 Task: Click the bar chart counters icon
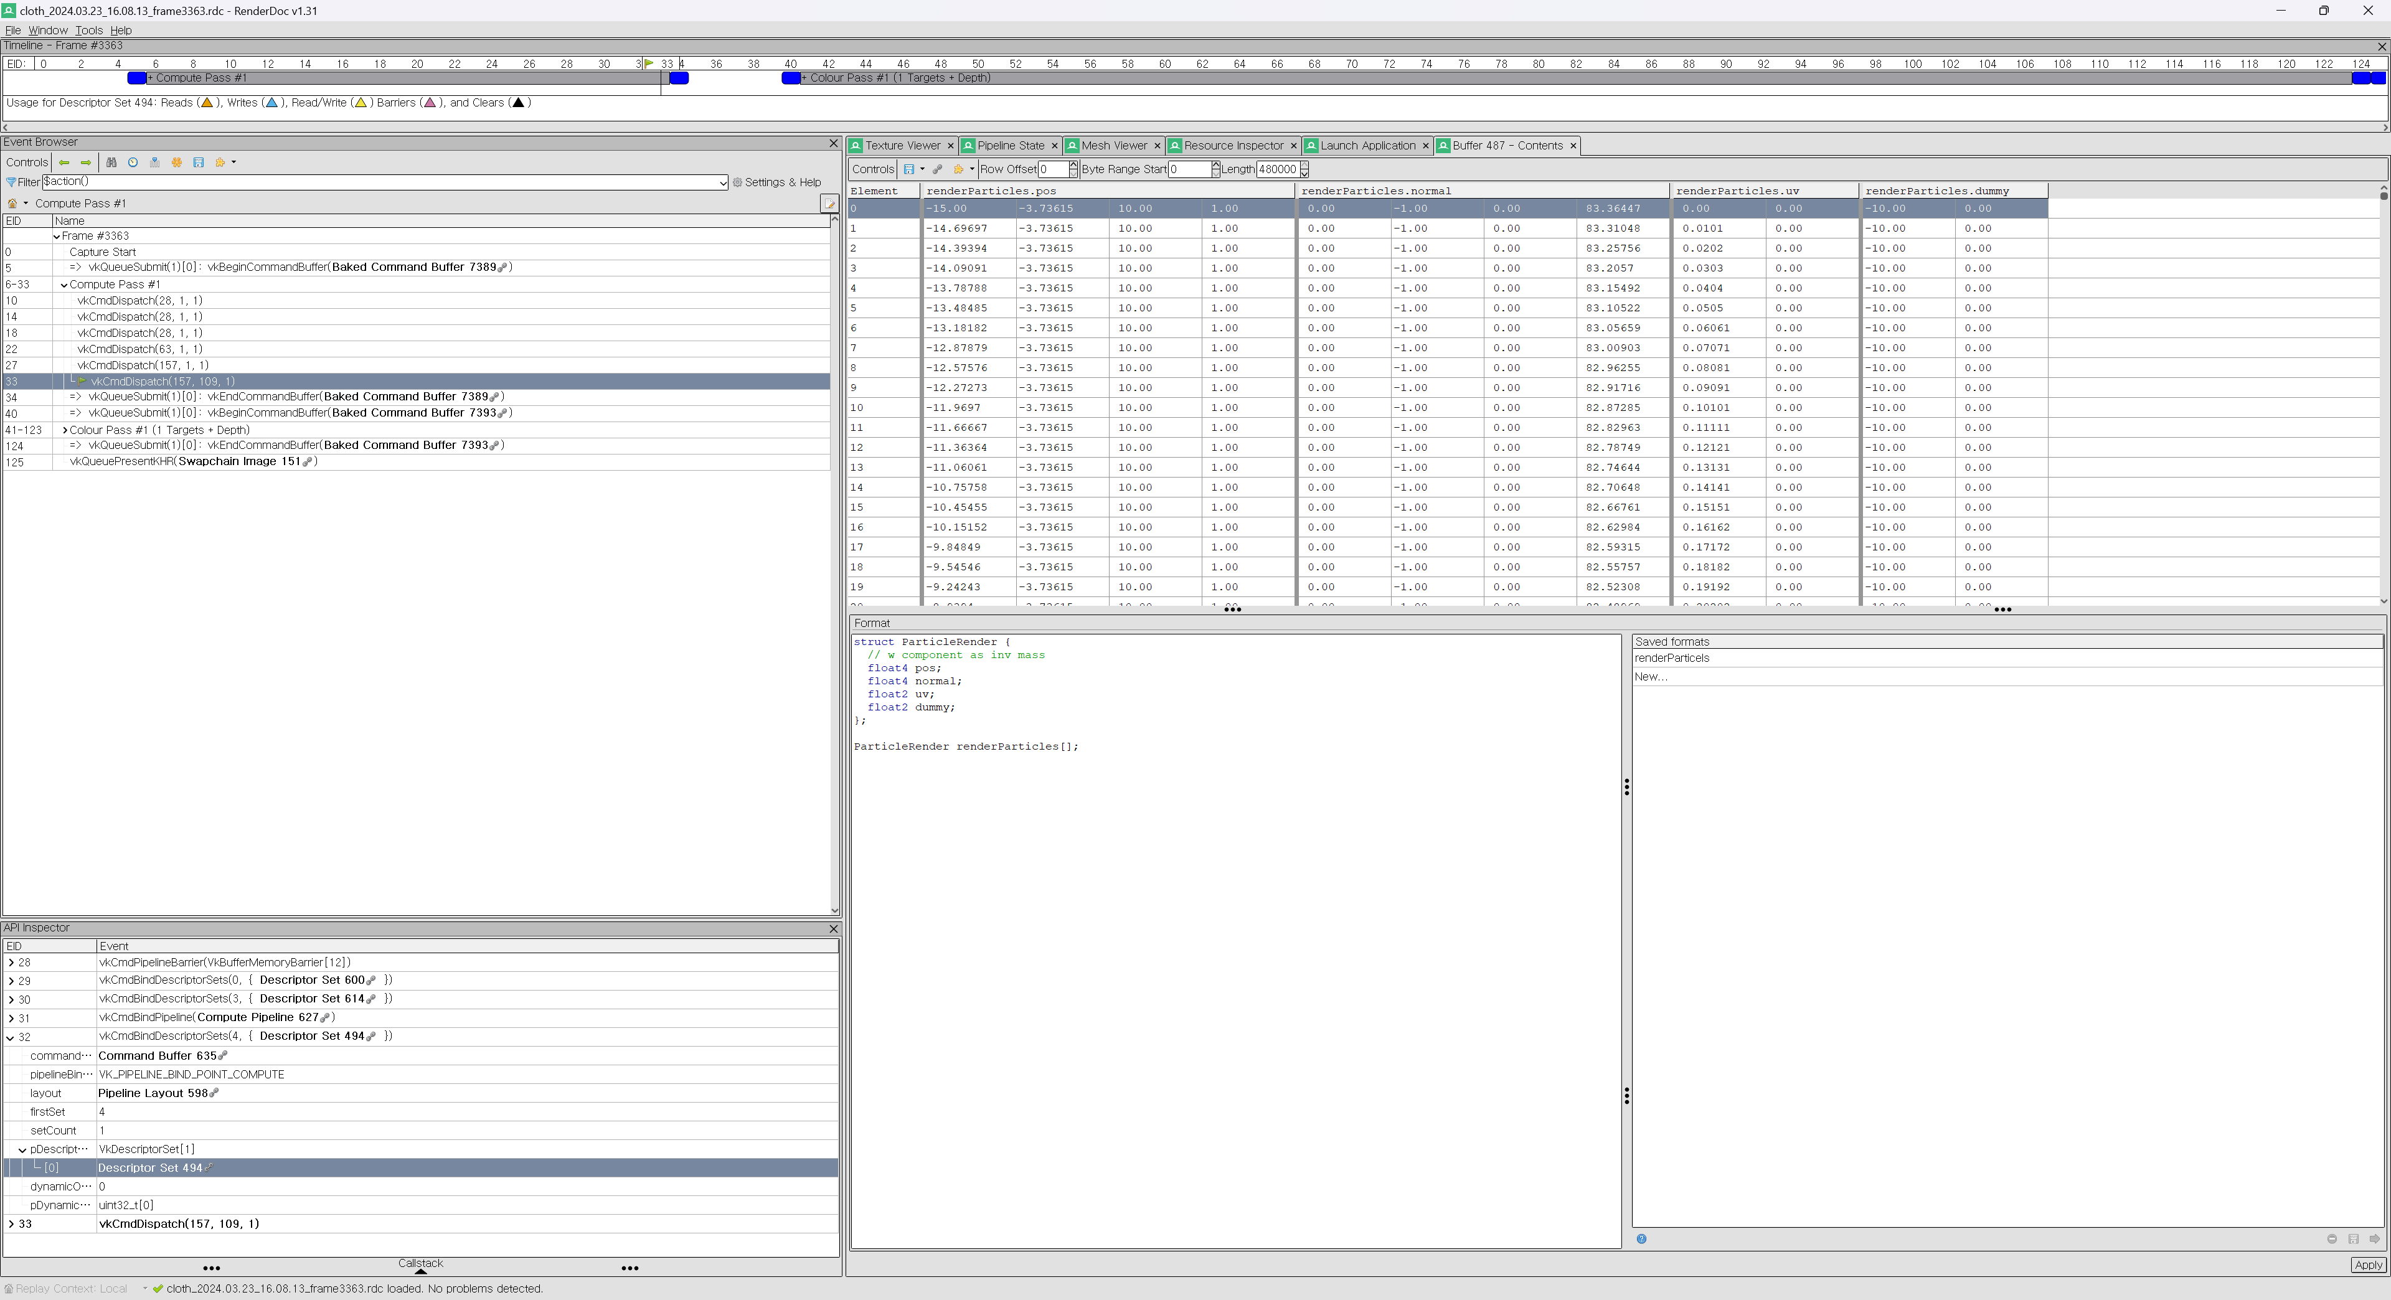pos(155,162)
